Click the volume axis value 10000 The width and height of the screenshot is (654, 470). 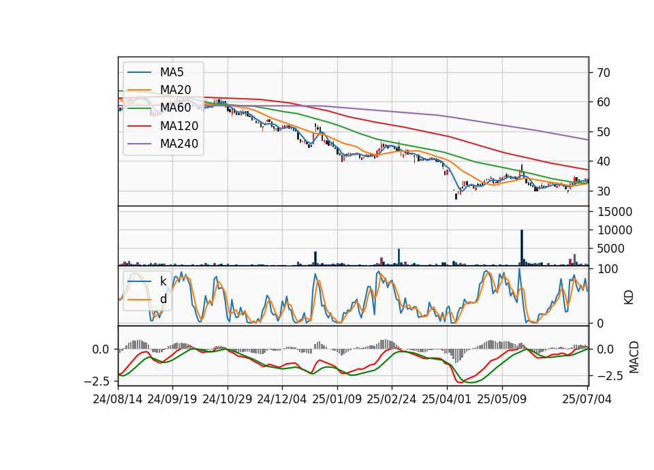(614, 230)
